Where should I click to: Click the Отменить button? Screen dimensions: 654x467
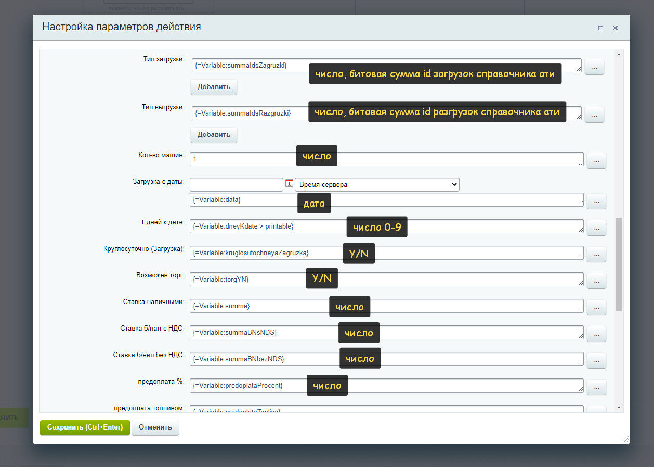(x=155, y=427)
